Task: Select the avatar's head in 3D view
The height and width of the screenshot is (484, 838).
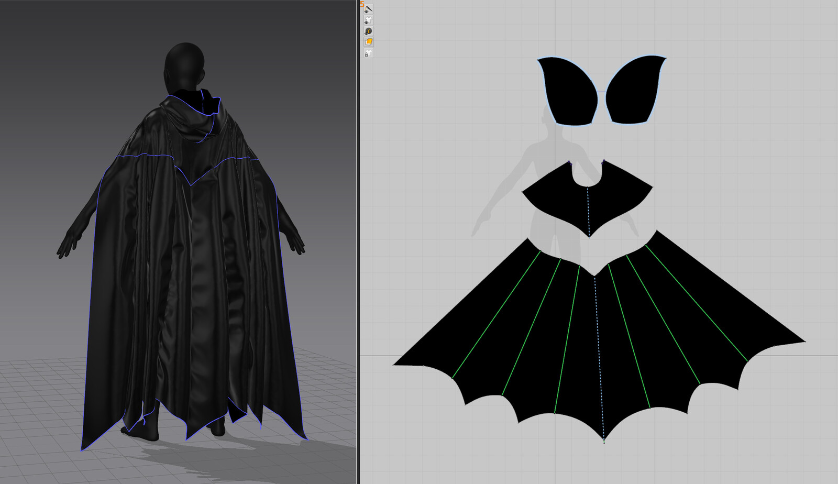Action: point(184,68)
